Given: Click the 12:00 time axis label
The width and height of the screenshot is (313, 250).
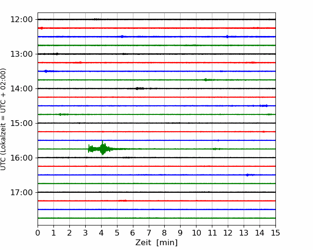Looking at the screenshot, I should click(x=21, y=20).
